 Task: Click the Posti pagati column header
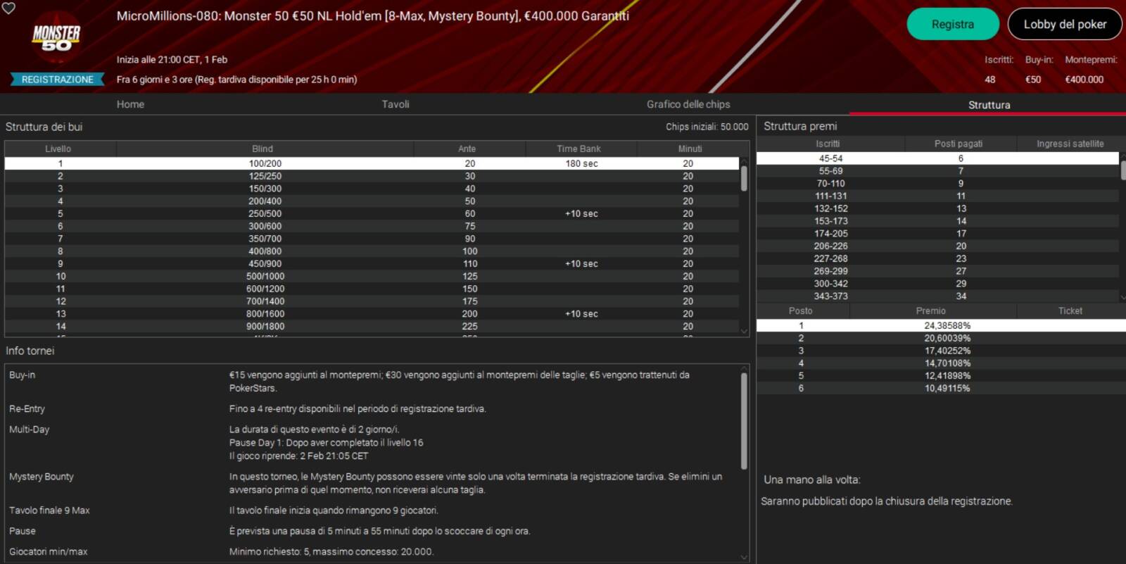coord(958,144)
